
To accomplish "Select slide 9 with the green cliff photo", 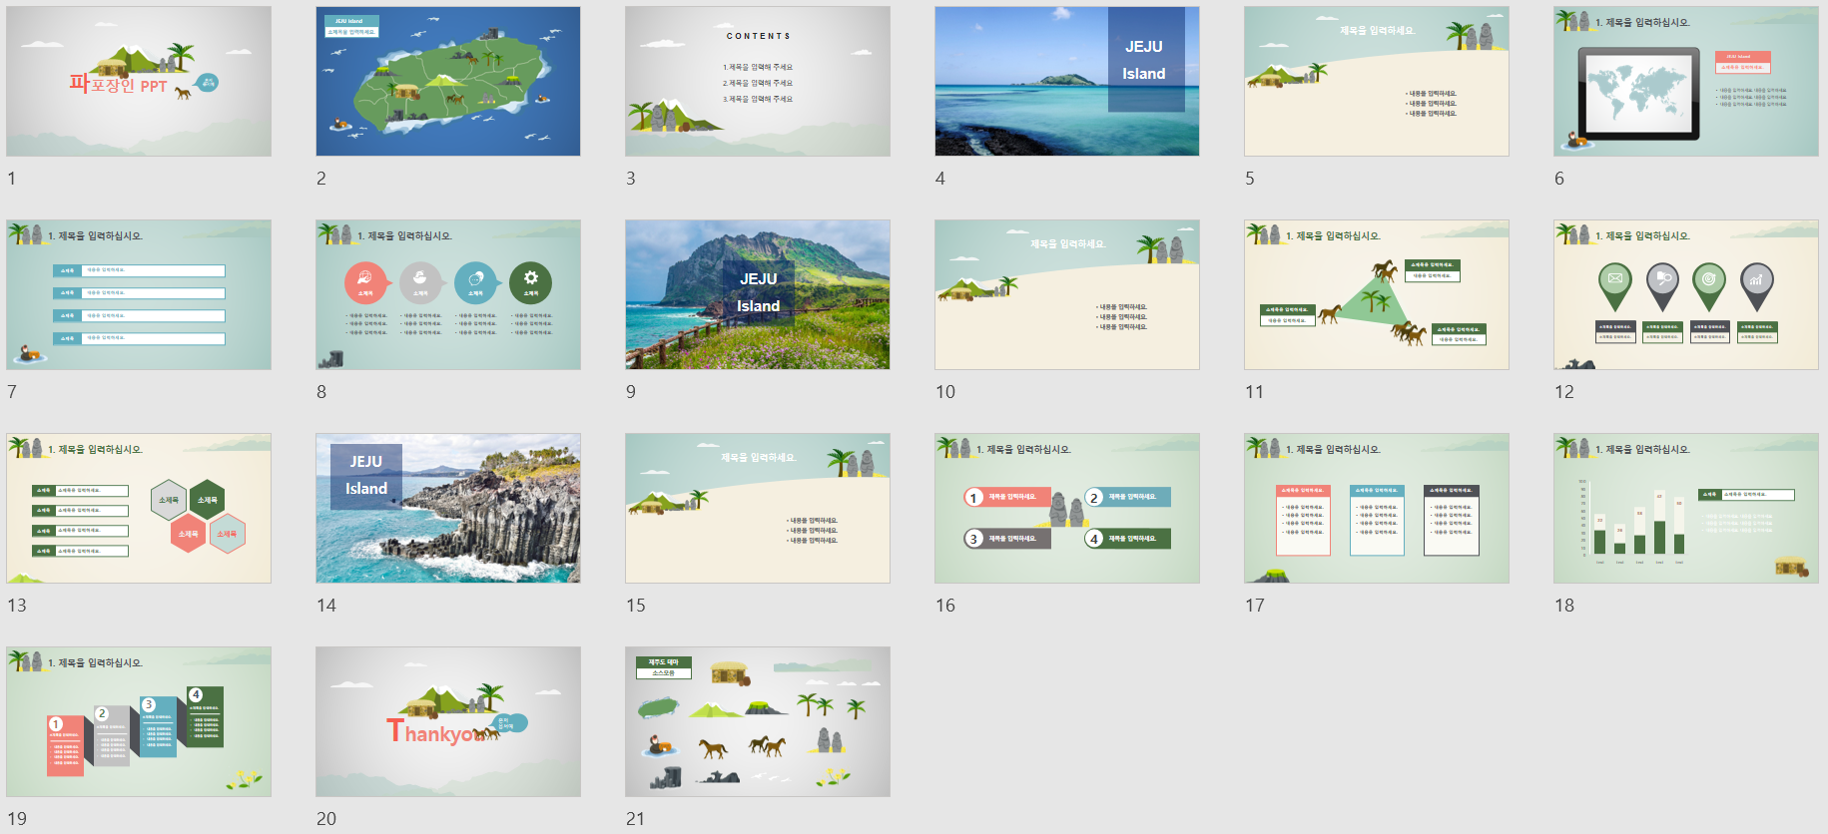I will point(758,294).
